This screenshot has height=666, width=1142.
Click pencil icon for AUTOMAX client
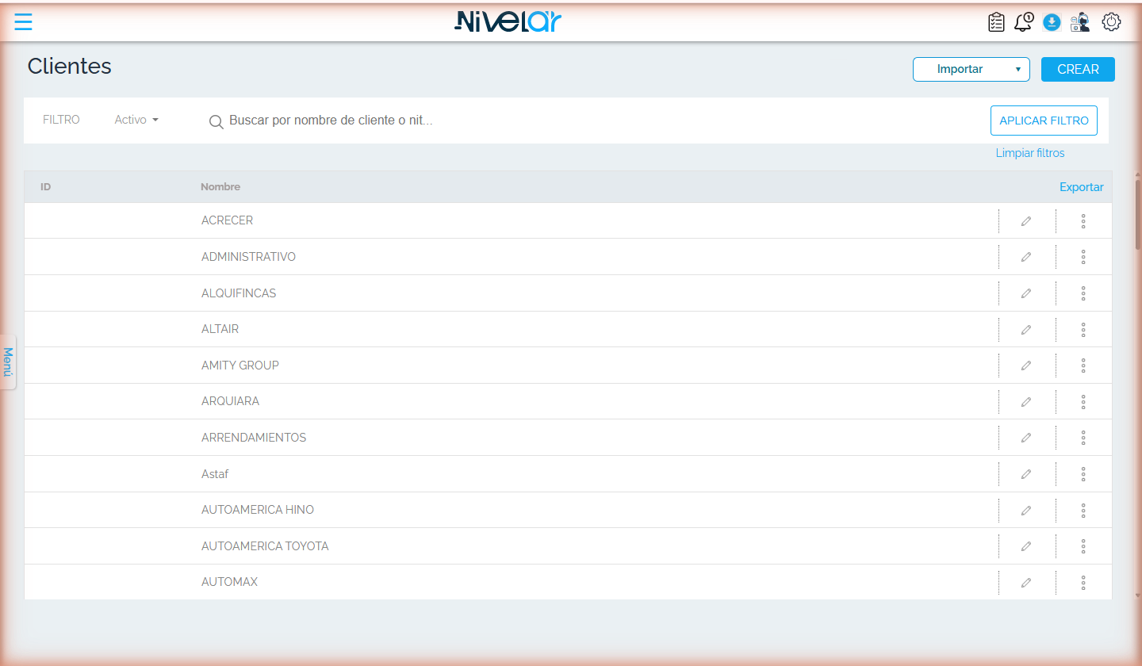[1026, 583]
